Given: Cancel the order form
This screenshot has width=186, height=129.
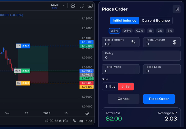Looking at the screenshot, I should (x=123, y=99).
